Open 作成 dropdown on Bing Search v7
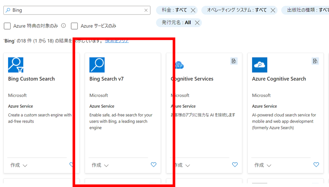 [x=100, y=165]
